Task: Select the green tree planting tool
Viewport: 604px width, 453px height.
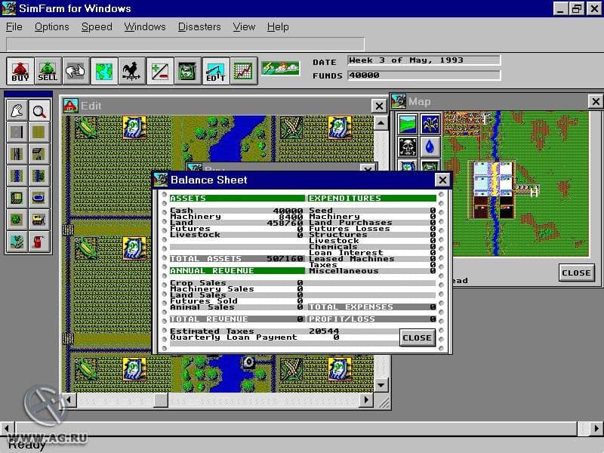Action: click(x=17, y=220)
